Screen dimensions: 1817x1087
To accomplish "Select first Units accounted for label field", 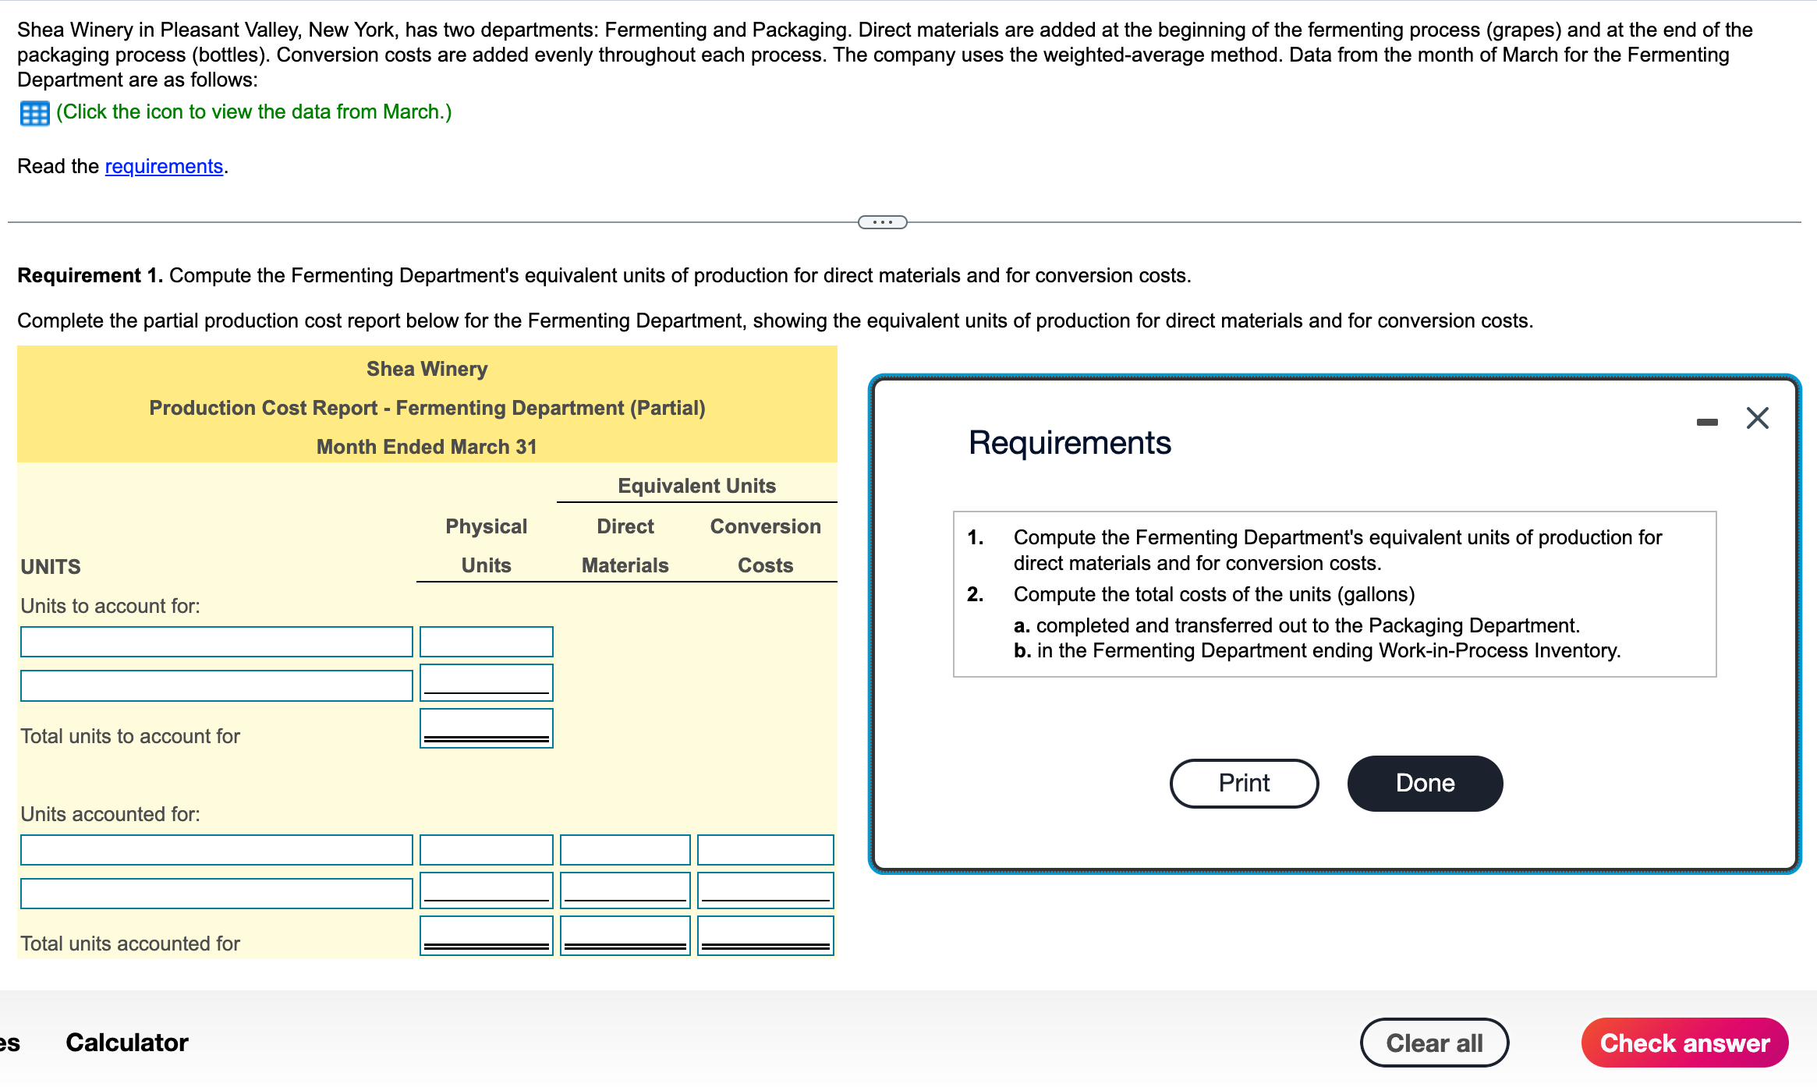I will pyautogui.click(x=216, y=850).
